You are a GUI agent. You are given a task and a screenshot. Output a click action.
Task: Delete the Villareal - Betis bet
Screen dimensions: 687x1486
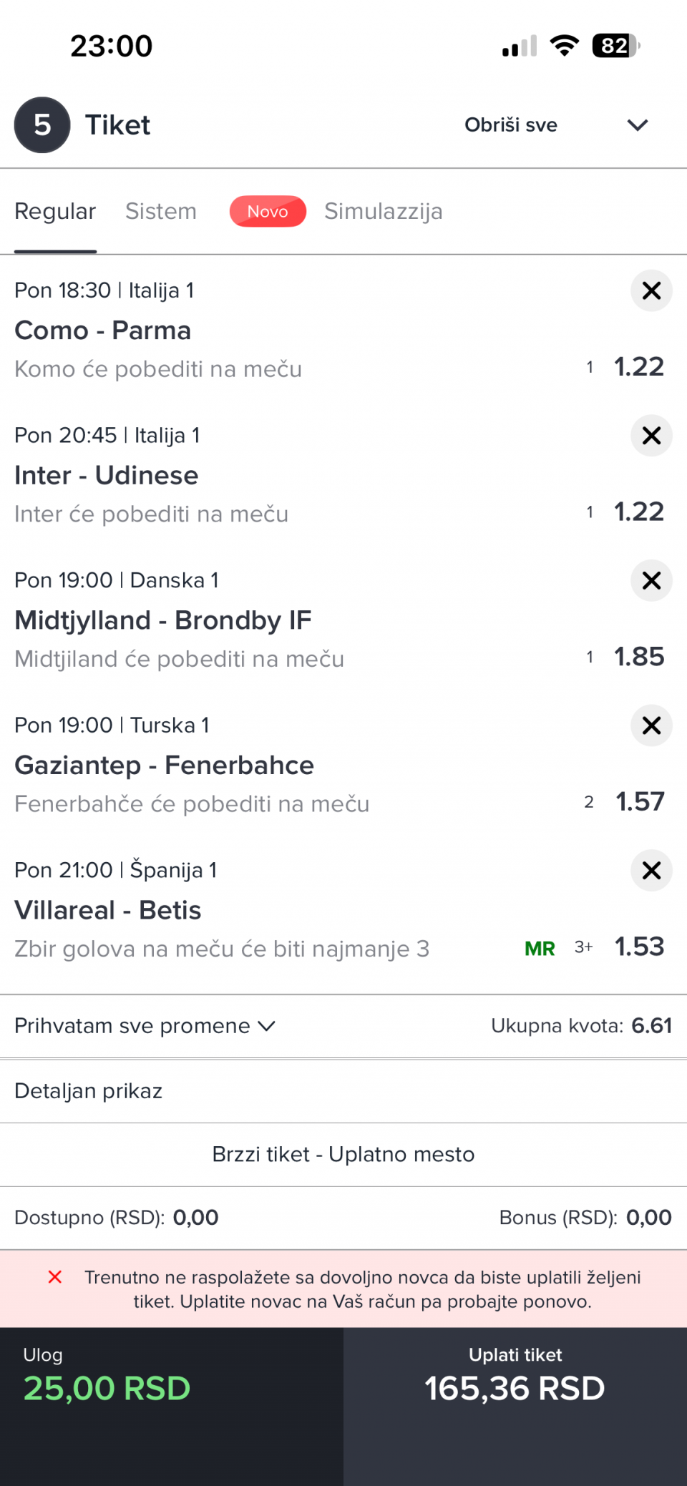pyautogui.click(x=651, y=870)
